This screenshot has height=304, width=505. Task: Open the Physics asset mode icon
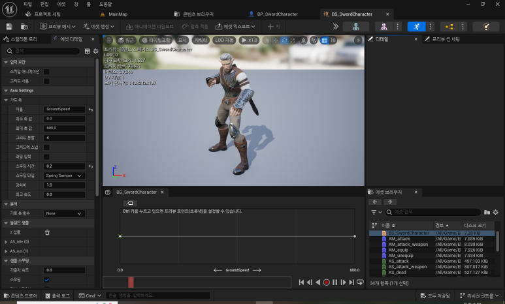click(x=486, y=26)
